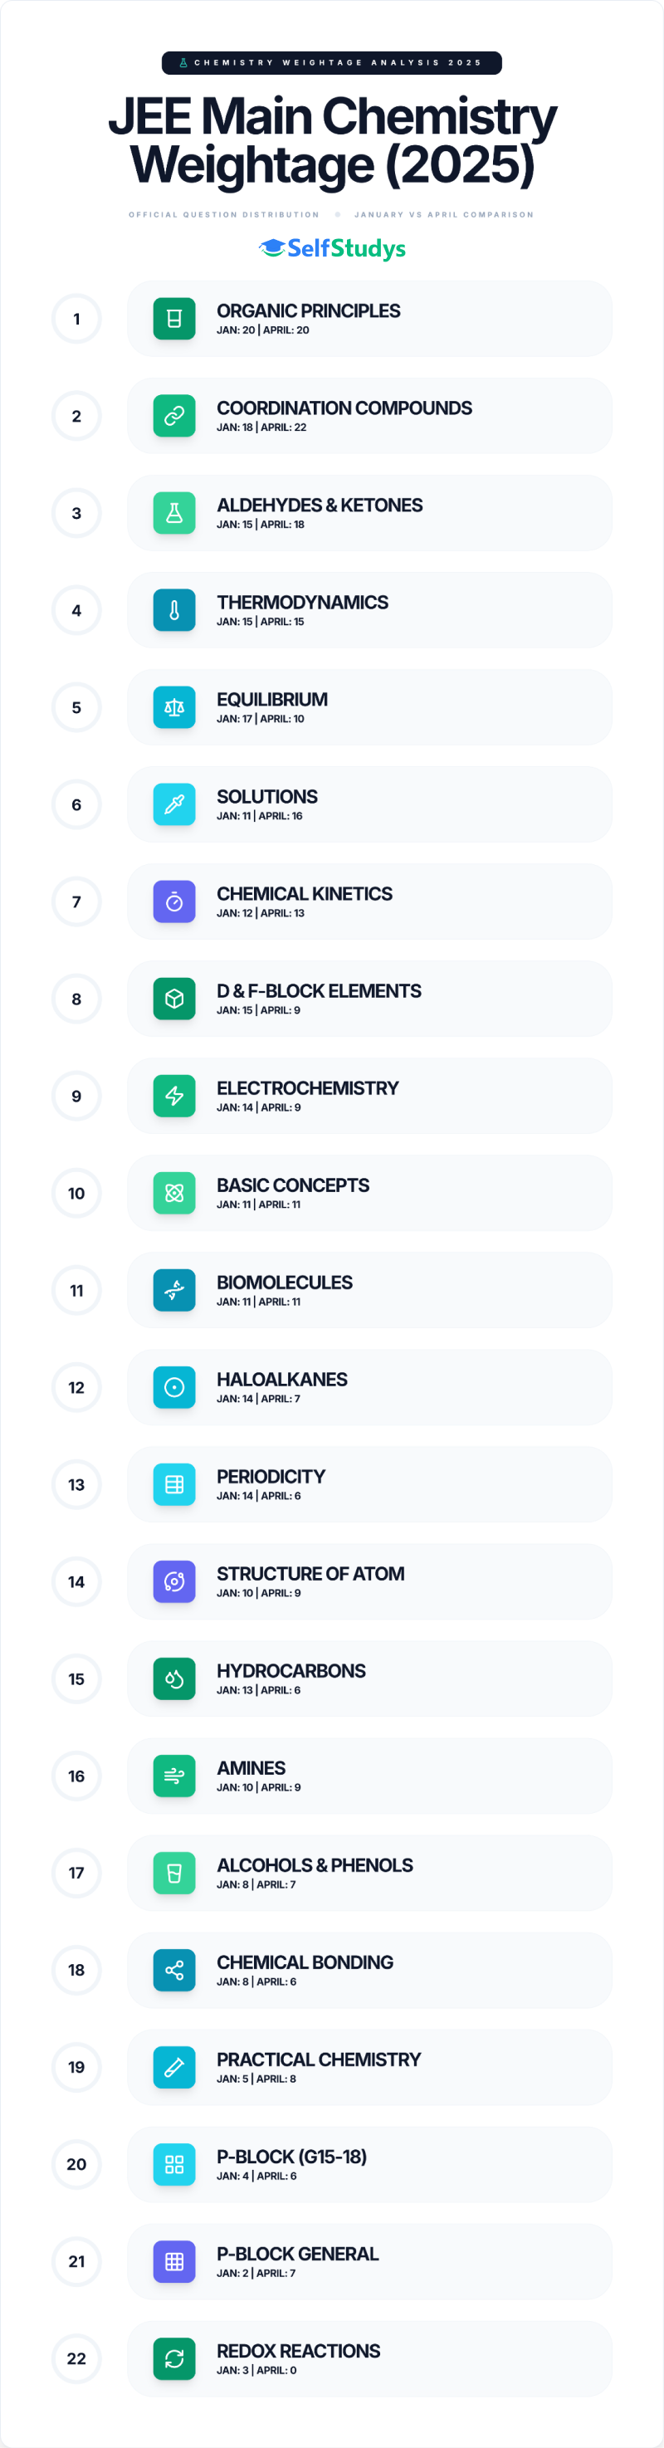
Task: Click the Solutions pipette icon
Action: coord(173,804)
